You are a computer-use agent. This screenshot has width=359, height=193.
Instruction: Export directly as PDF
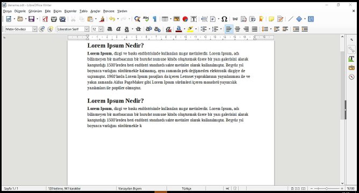(x=45, y=19)
